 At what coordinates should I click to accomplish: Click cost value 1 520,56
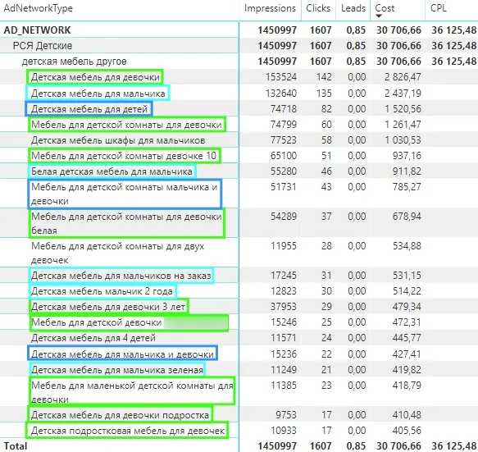click(403, 108)
